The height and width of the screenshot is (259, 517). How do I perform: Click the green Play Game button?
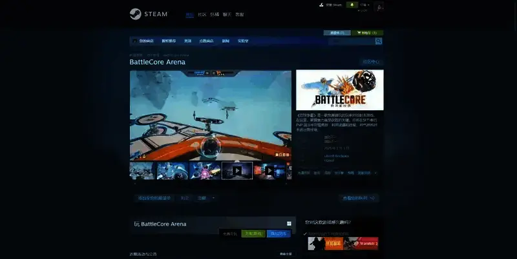pos(253,234)
